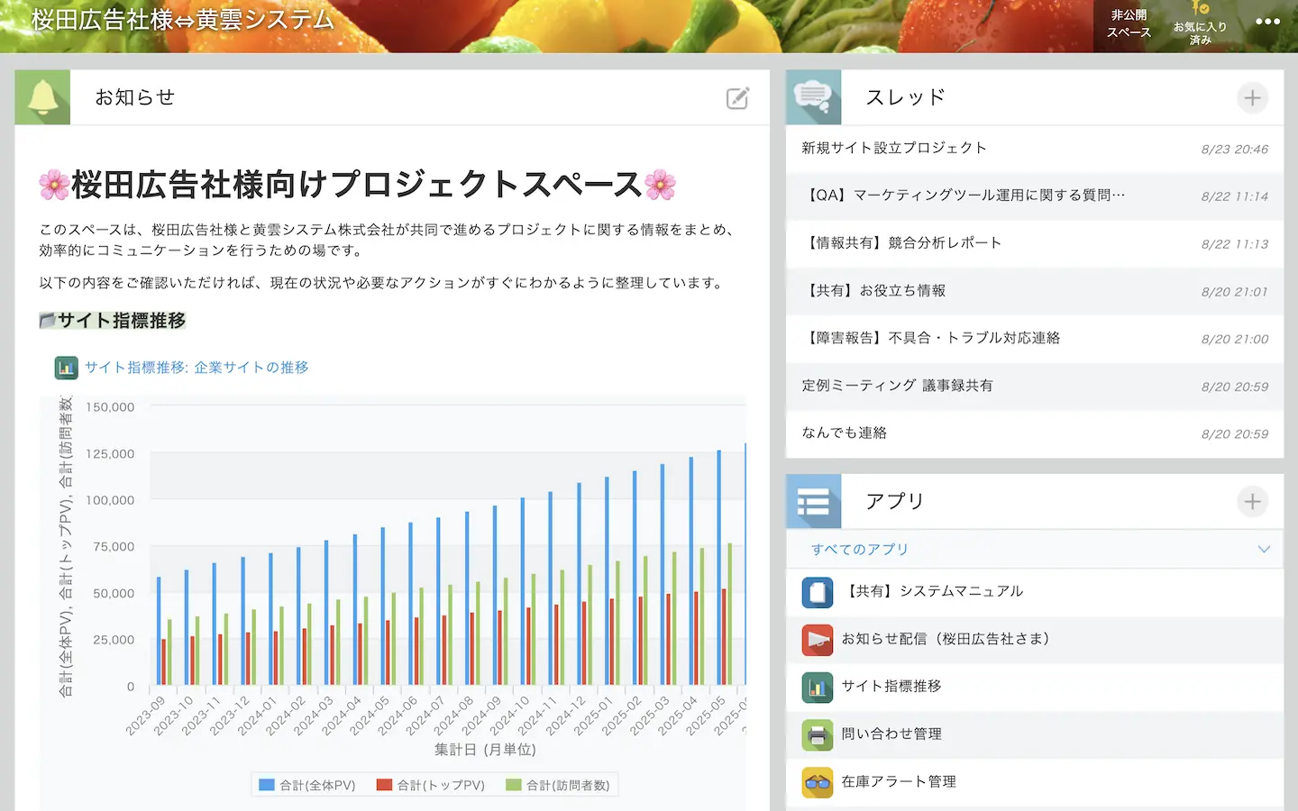Click the edit pencil icon in お知らせ
The height and width of the screenshot is (811, 1298).
coord(737,98)
